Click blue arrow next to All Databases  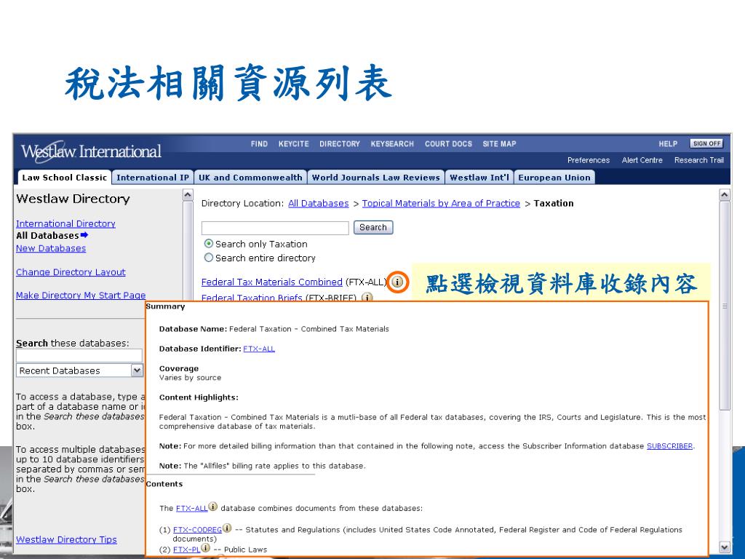pyautogui.click(x=84, y=235)
